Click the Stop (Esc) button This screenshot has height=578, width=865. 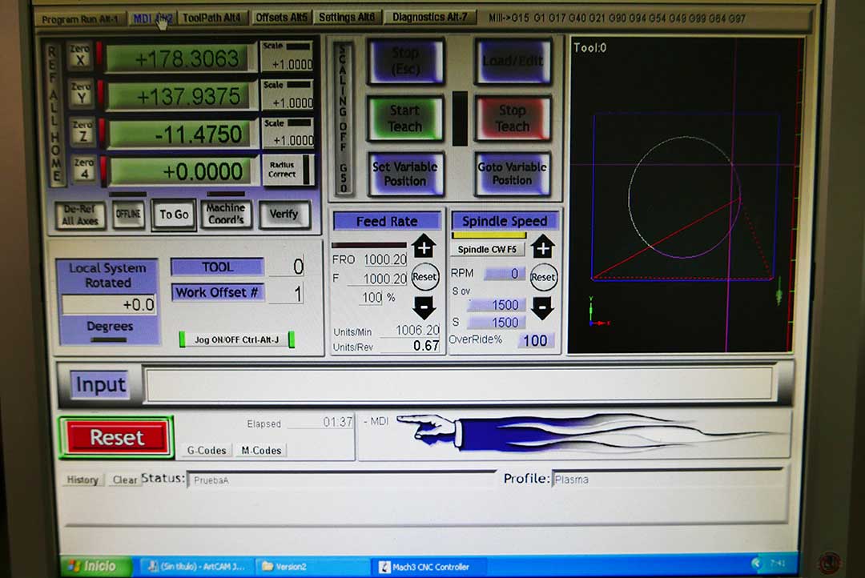(x=405, y=61)
